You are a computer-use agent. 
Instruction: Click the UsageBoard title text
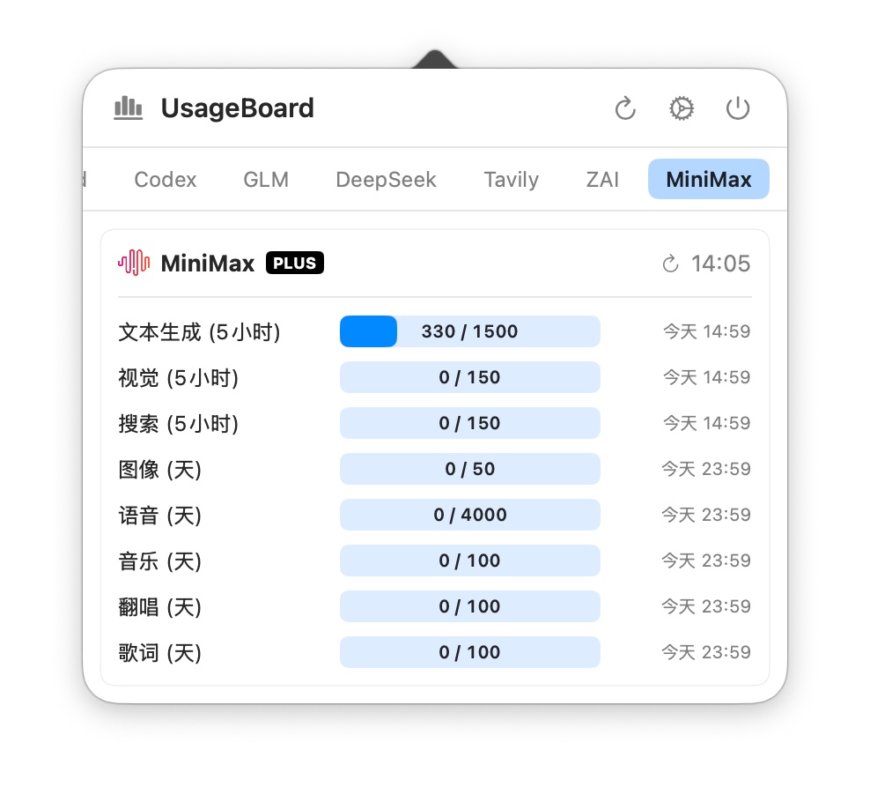click(238, 108)
